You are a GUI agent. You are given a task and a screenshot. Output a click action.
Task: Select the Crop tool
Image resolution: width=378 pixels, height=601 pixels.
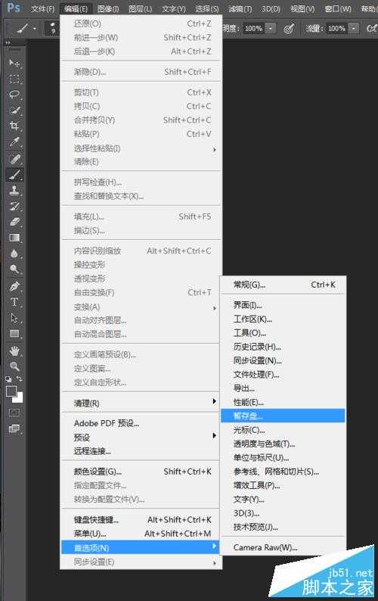pyautogui.click(x=14, y=126)
